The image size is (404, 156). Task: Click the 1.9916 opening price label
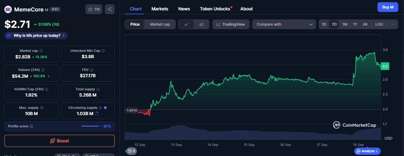click(132, 110)
